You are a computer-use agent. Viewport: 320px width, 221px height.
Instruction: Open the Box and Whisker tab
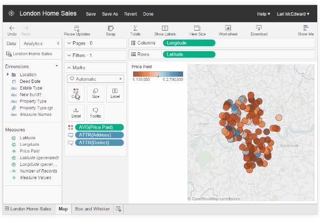[92, 209]
